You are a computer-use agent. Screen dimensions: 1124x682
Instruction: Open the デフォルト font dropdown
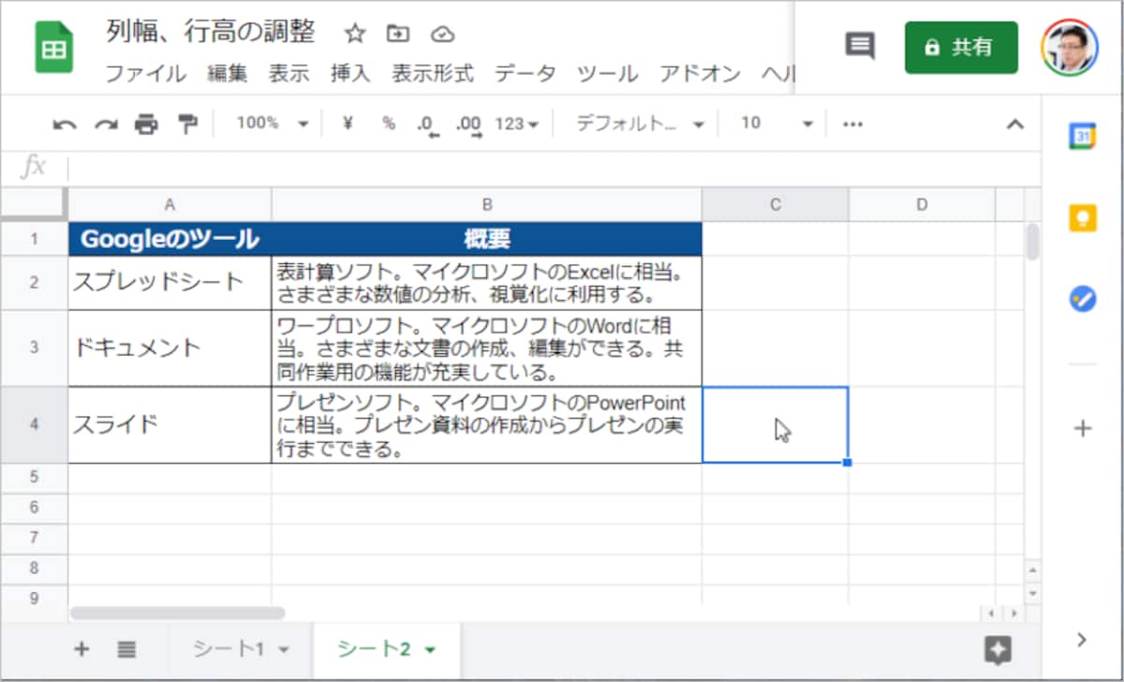coord(640,123)
